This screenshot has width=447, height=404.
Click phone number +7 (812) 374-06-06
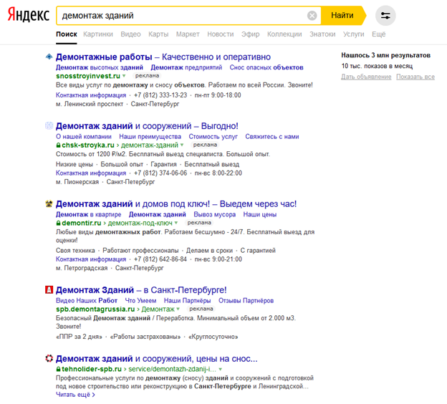pos(160,173)
